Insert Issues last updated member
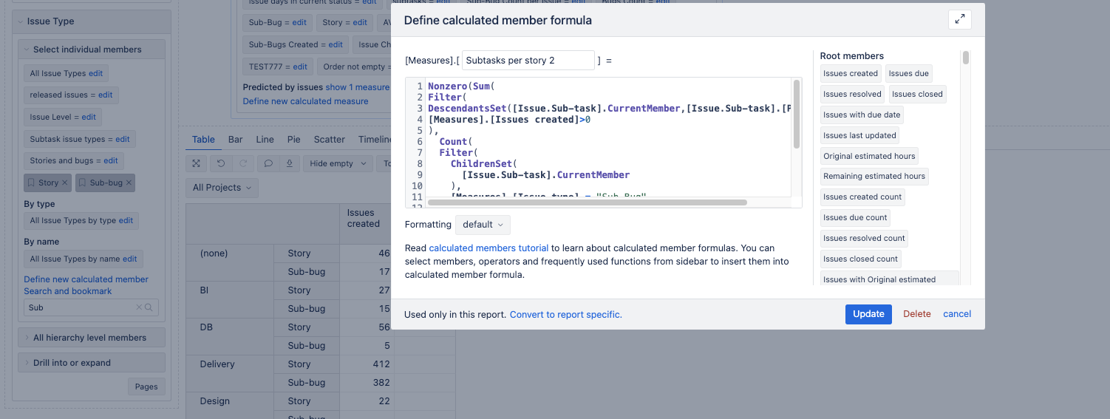1110x419 pixels. point(859,135)
